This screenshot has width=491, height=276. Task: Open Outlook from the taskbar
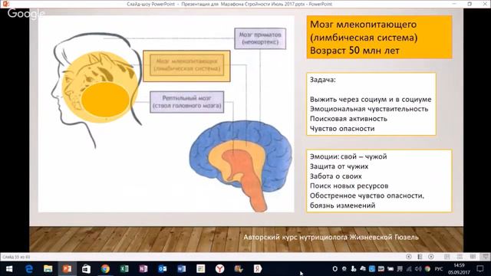tap(163, 269)
